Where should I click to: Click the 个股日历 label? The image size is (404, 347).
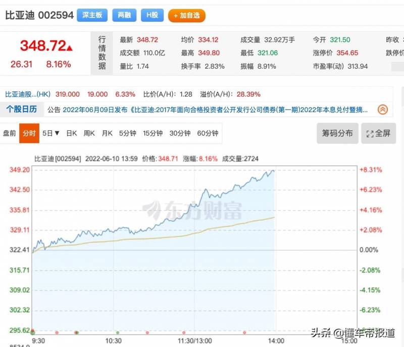click(22, 109)
